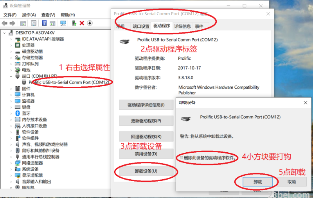Click the blue Help question-mark toolbar icon
The height and width of the screenshot is (198, 313).
point(44,23)
